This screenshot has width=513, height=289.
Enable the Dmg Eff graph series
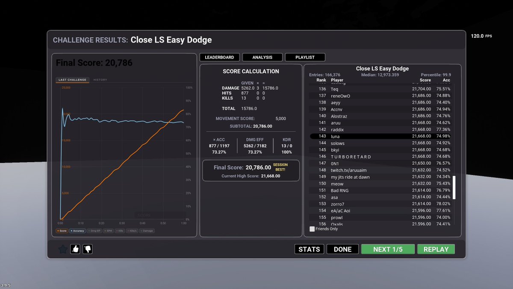(94, 231)
